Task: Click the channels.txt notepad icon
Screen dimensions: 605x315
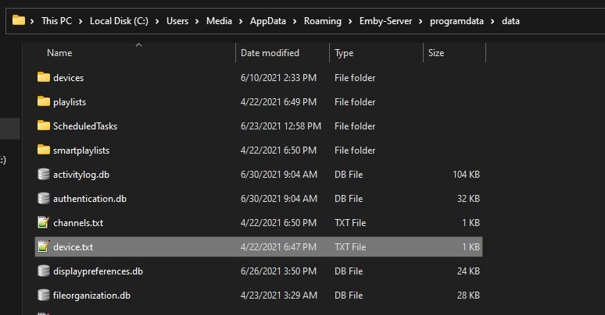Action: tap(44, 223)
